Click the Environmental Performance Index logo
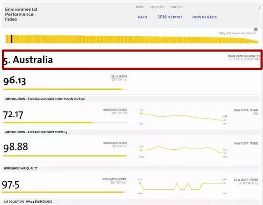The width and height of the screenshot is (263, 205). point(21,14)
